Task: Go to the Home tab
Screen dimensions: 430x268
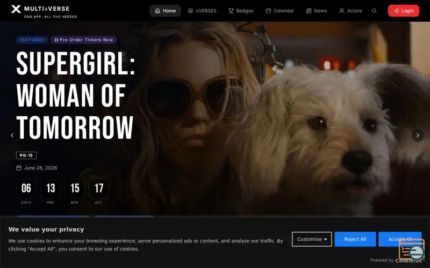Action: pyautogui.click(x=165, y=11)
